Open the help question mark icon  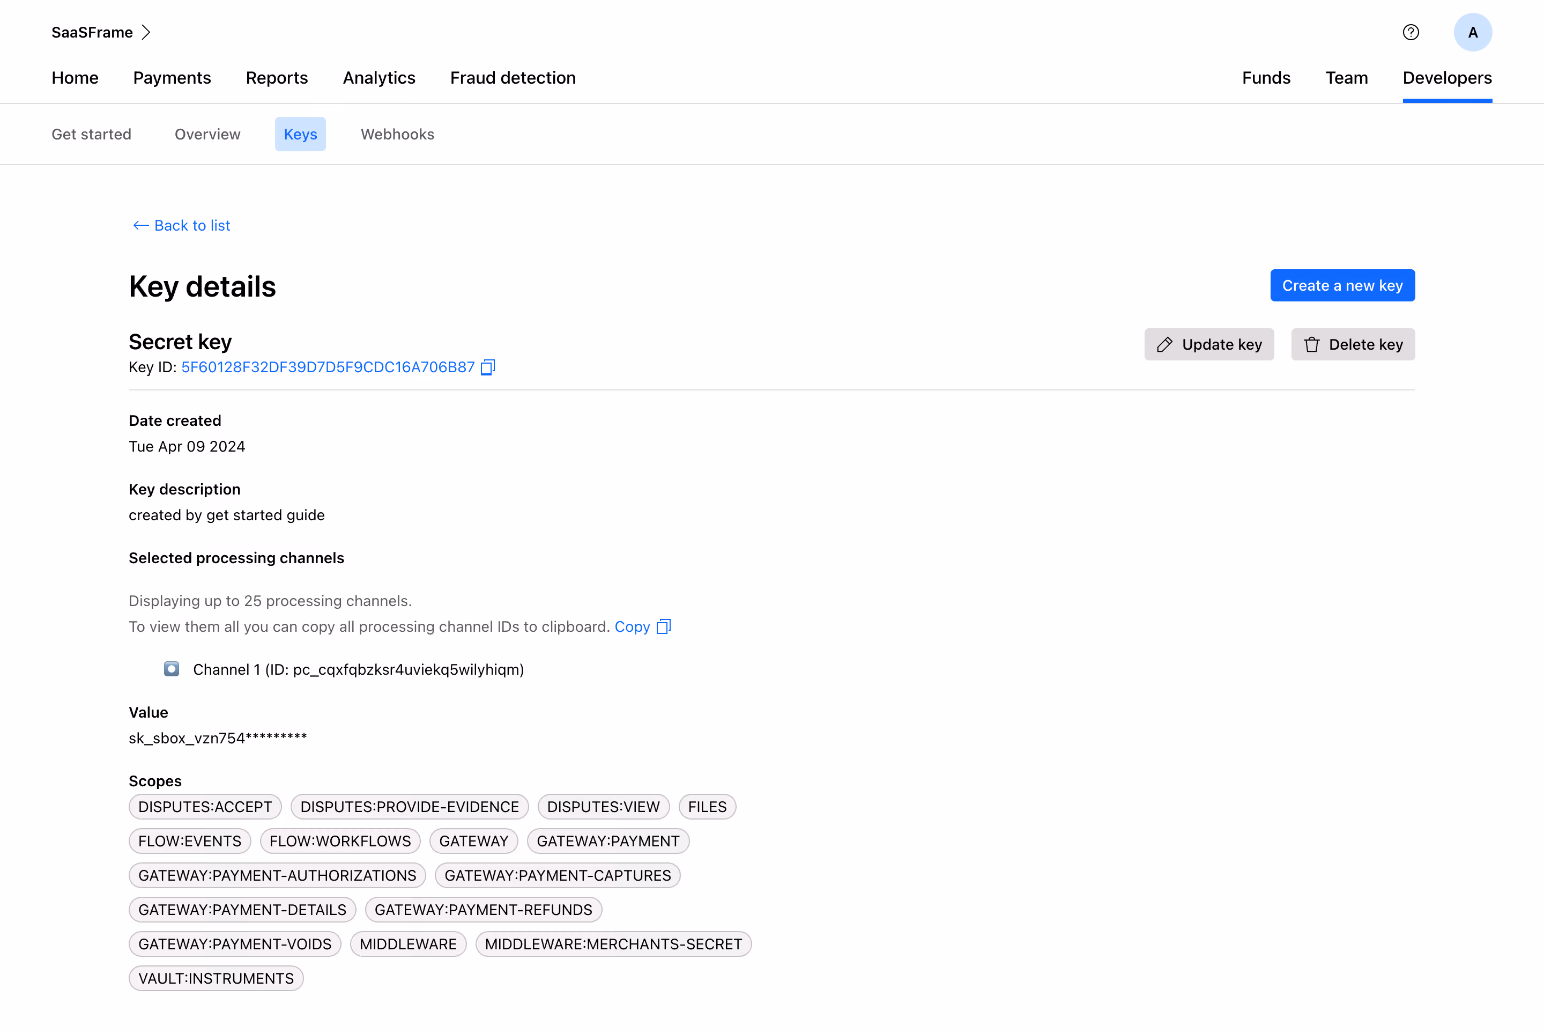pyautogui.click(x=1411, y=32)
